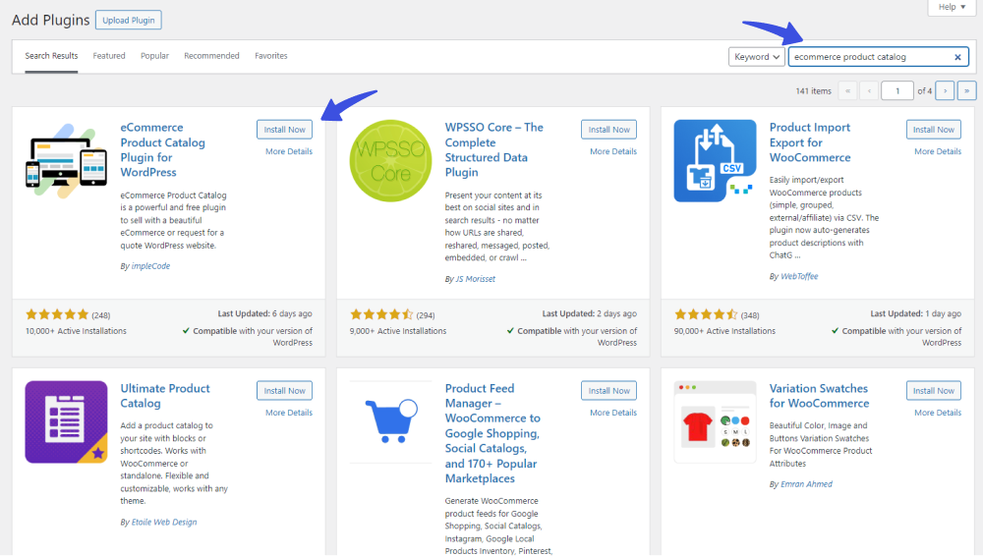Go to next page of results
Viewport: 983px width, 556px height.
coord(945,91)
